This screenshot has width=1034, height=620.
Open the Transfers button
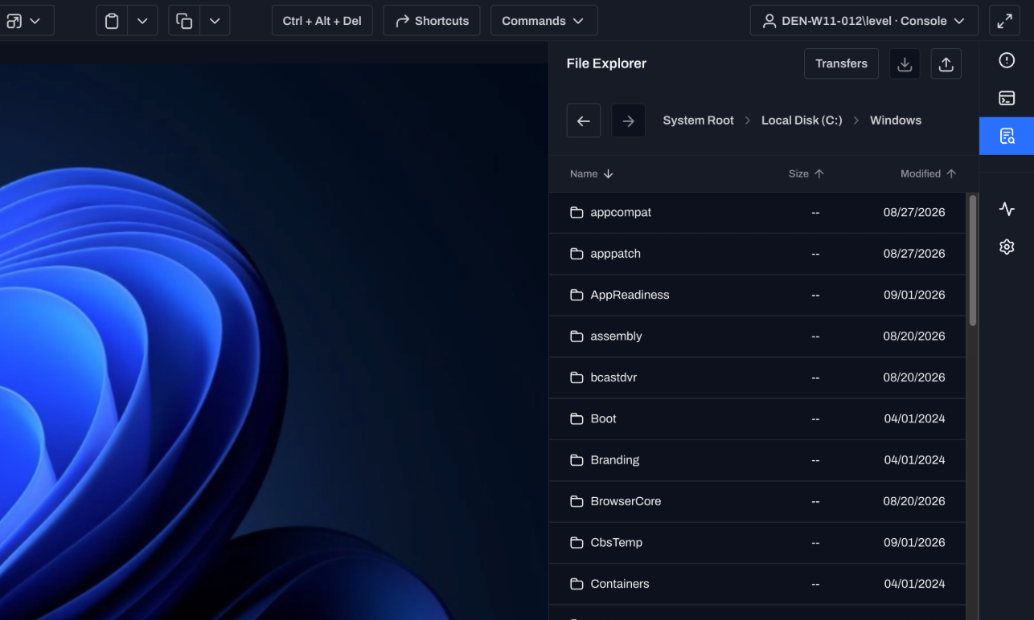pyautogui.click(x=841, y=64)
